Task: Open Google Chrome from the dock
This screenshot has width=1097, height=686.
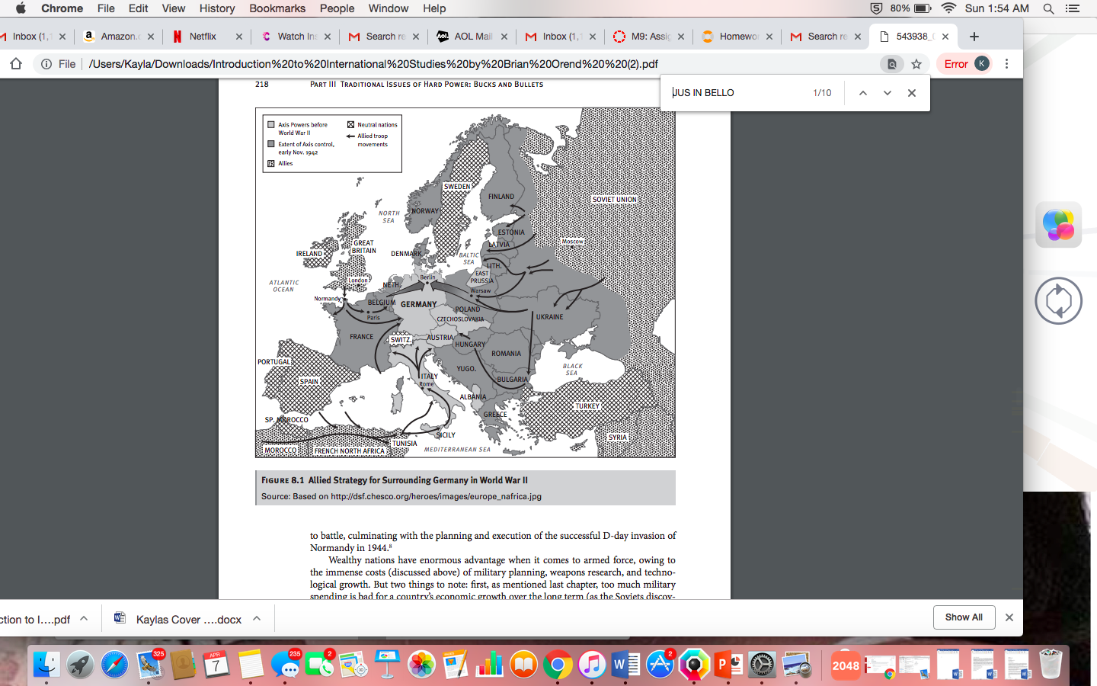Action: pos(558,665)
